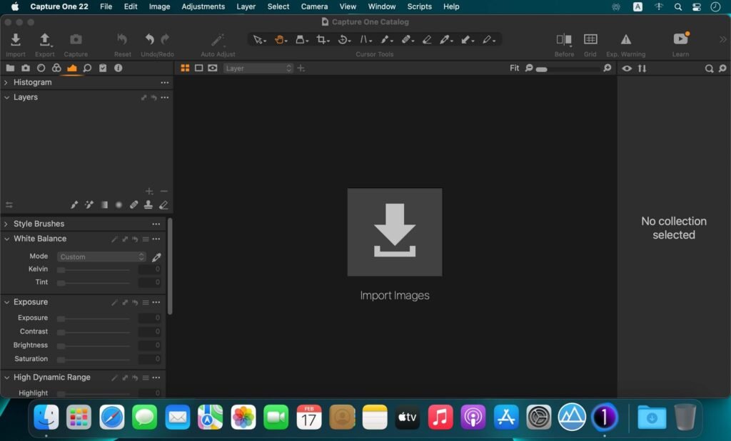Image resolution: width=731 pixels, height=441 pixels.
Task: Open the Exposure tool tab
Action: 72,68
